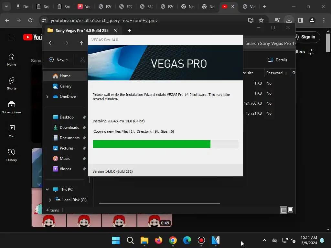Open Chrome downloads from the toolbar
331x248 pixels.
(289, 20)
